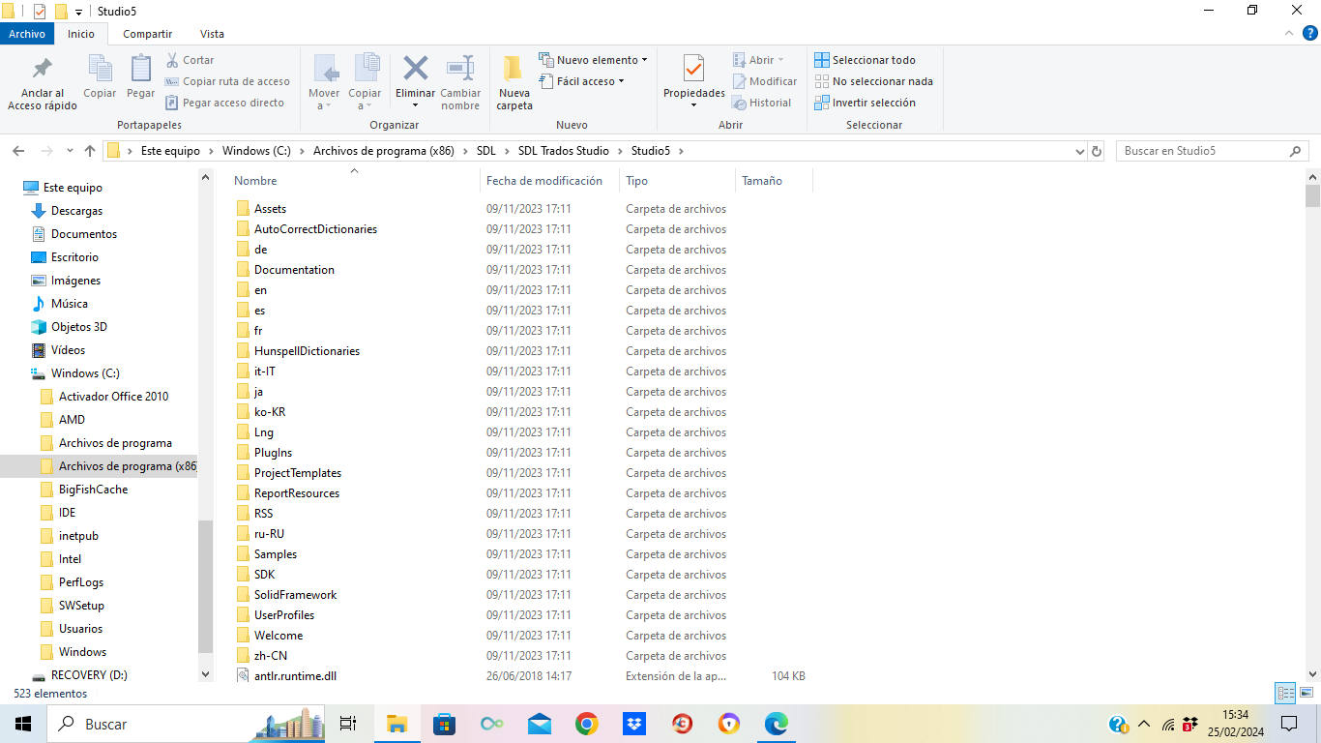Select the SolidFramework folder
1321x743 pixels.
click(295, 595)
